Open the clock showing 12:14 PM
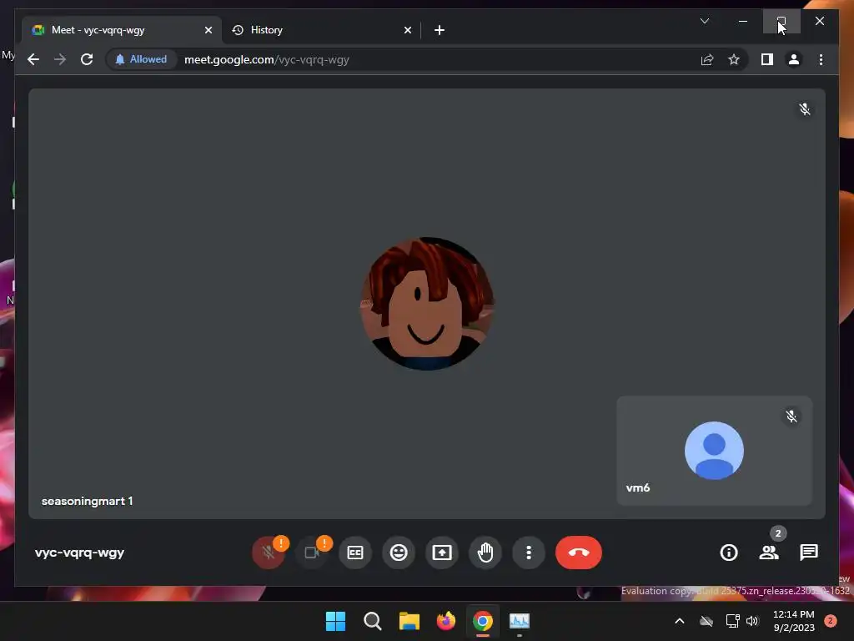Viewport: 854px width, 641px height. pos(794,621)
